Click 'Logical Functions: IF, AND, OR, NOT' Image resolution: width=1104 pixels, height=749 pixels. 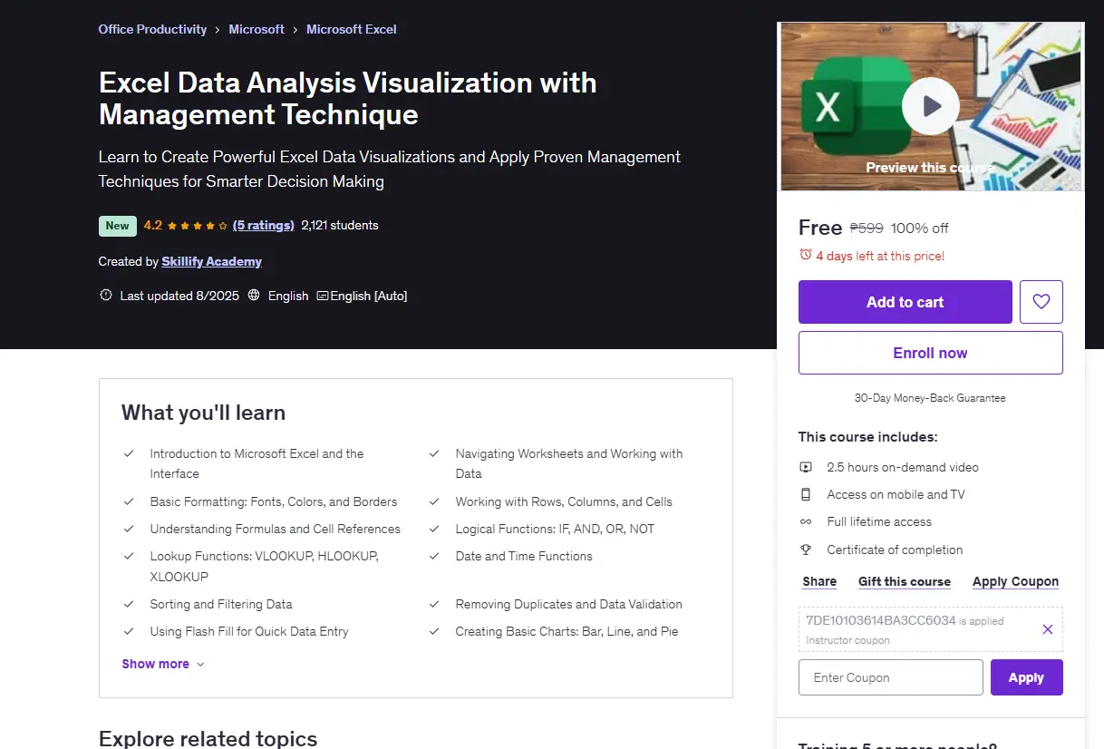click(555, 529)
